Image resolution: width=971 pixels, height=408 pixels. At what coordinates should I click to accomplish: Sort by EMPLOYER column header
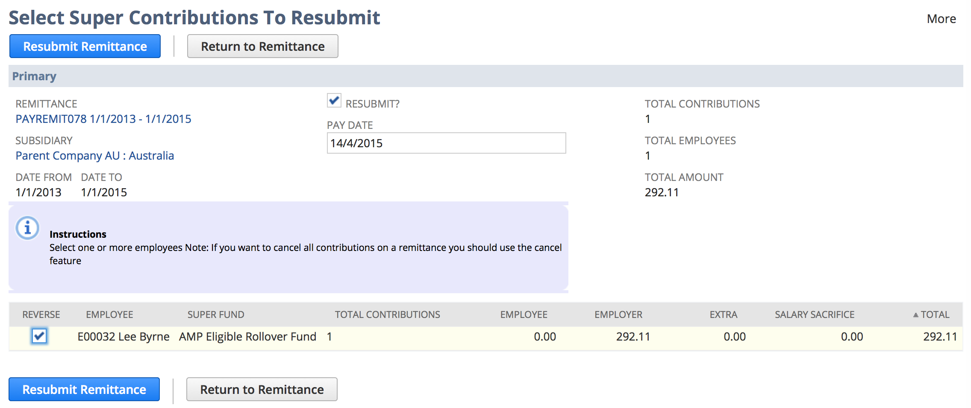(x=618, y=315)
